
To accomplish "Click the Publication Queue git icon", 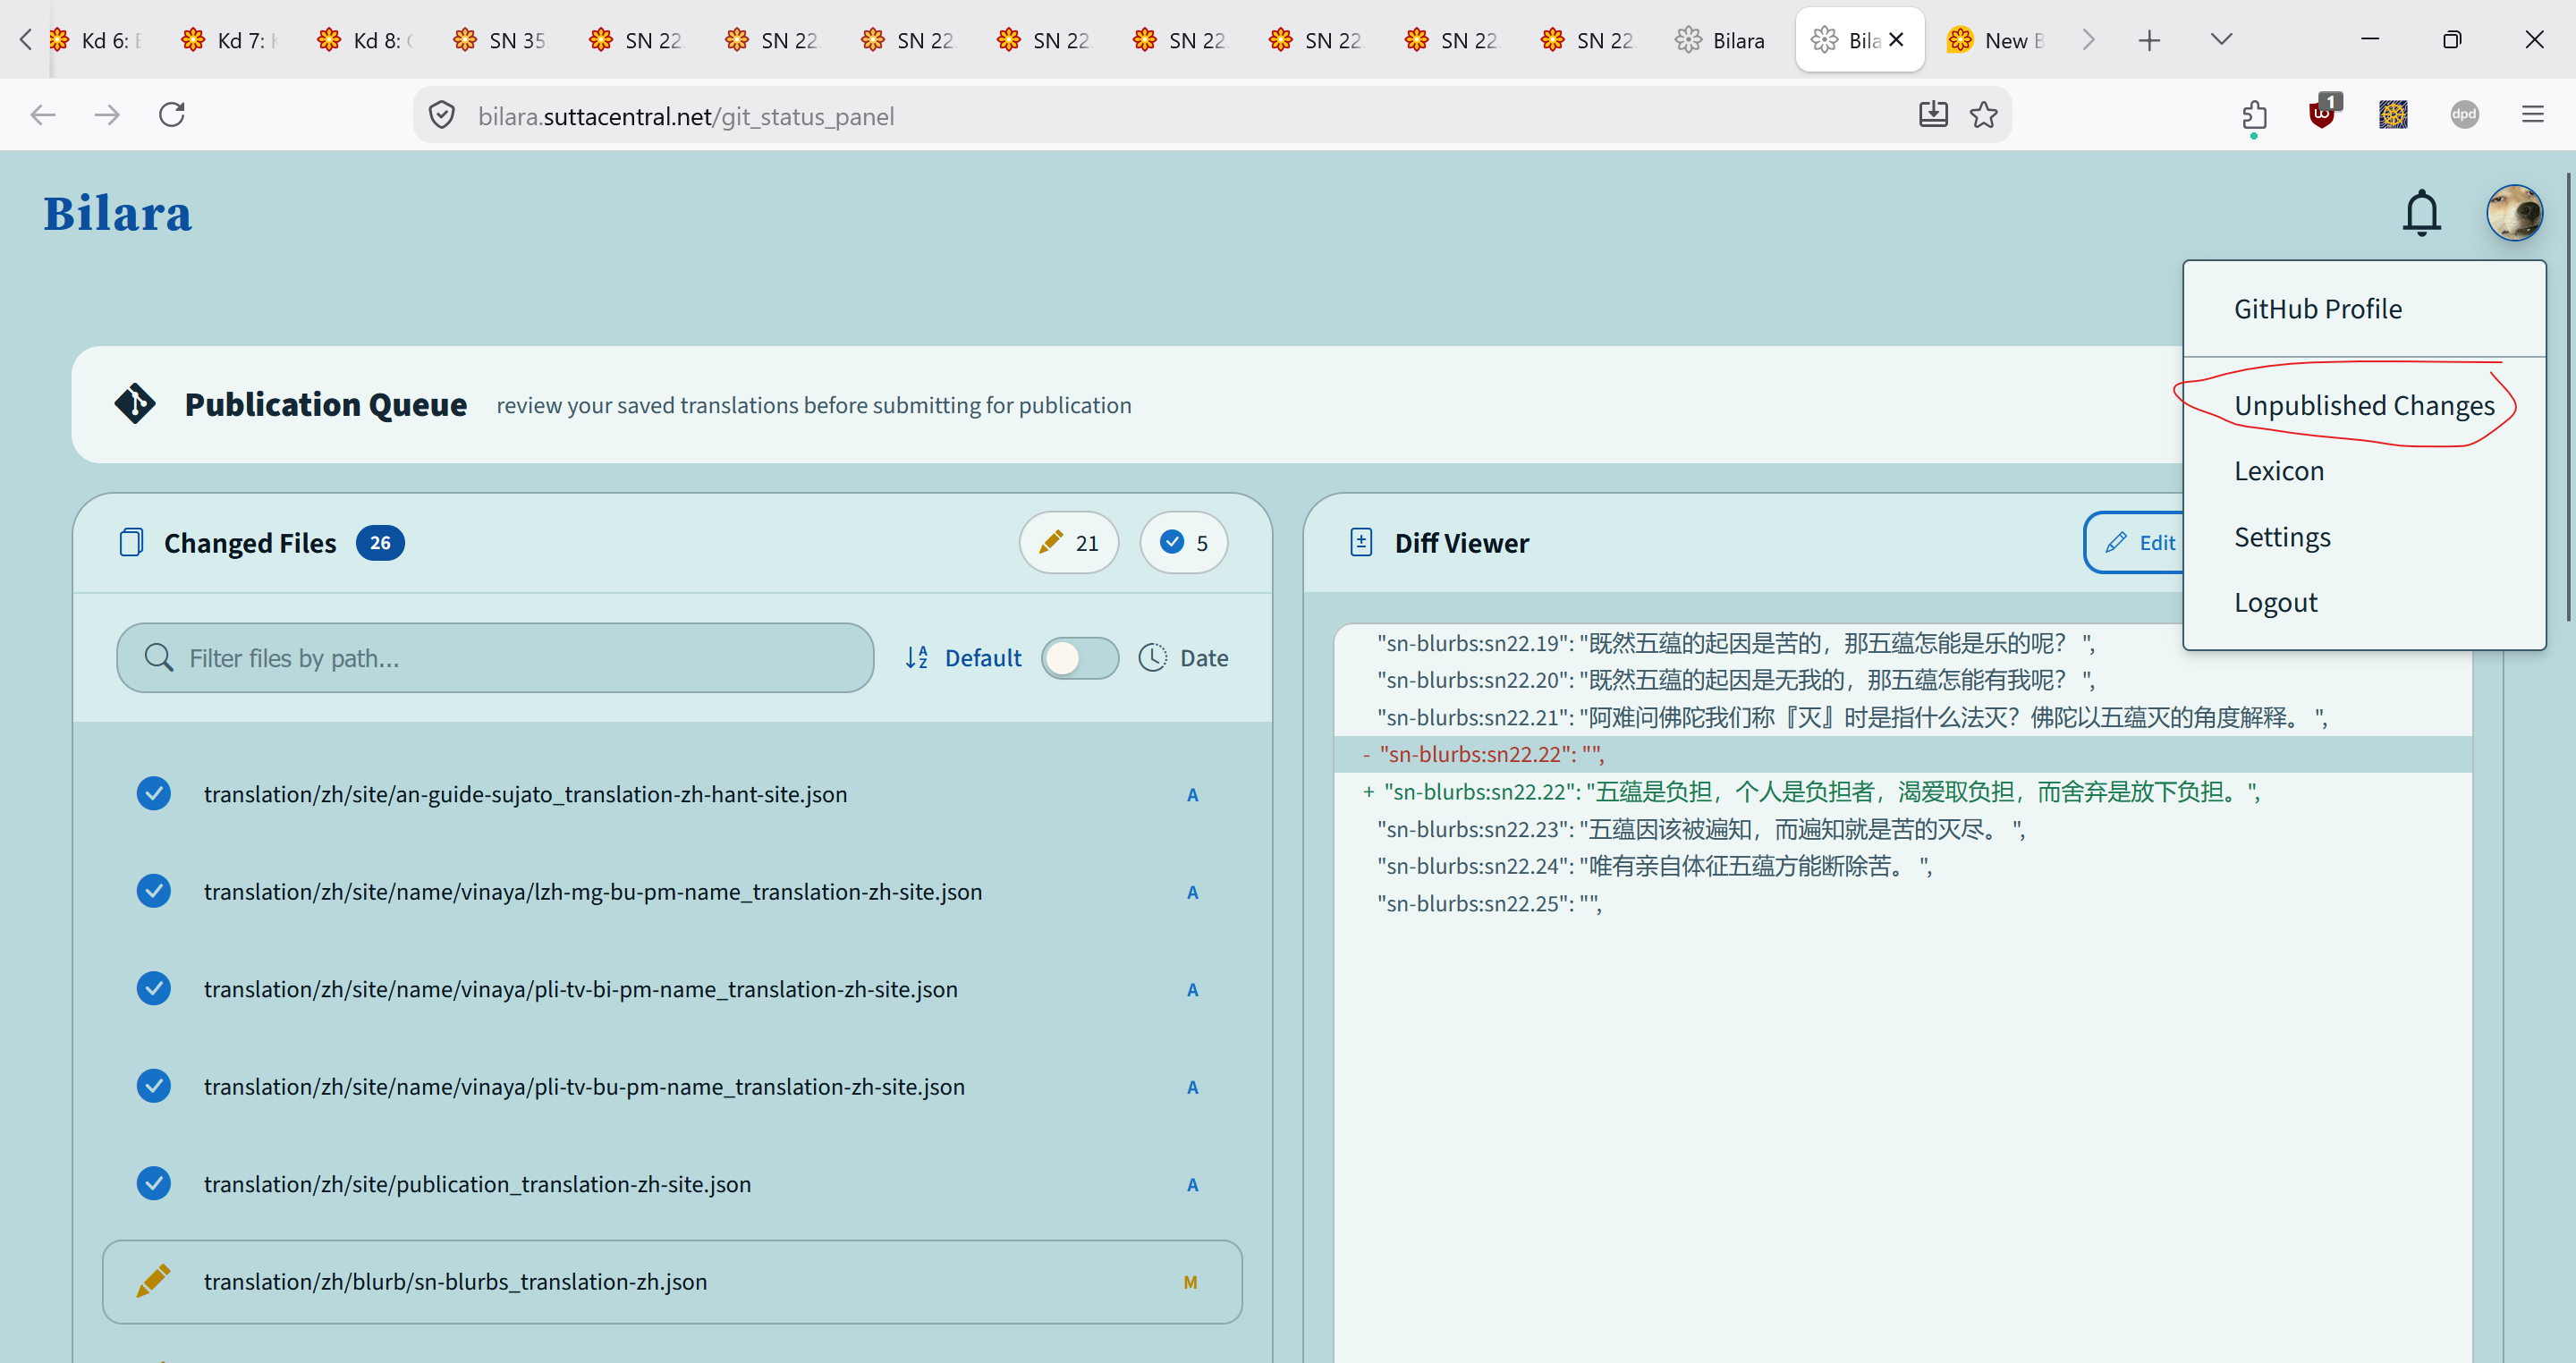I will click(135, 404).
